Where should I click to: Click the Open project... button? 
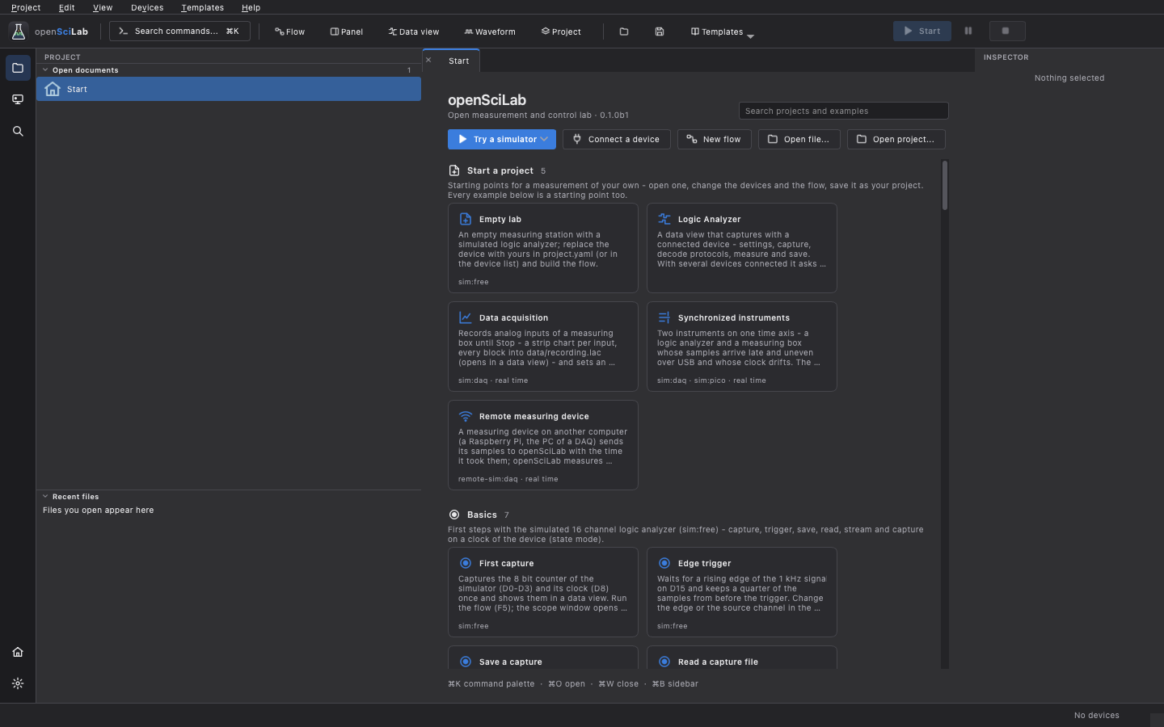point(896,139)
